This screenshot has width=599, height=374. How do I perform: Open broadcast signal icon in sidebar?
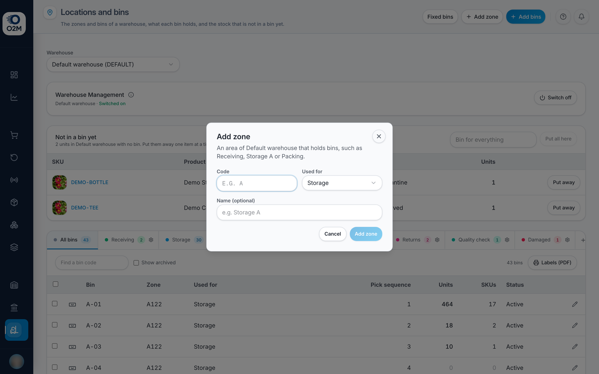(14, 180)
